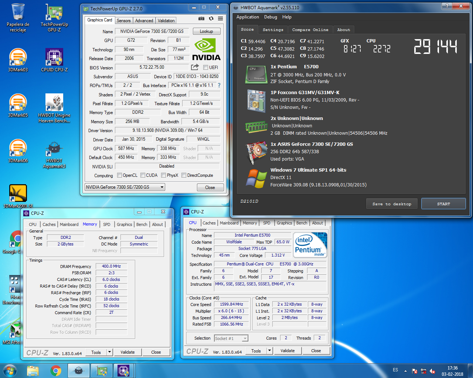Viewport: 473px width, 378px height.
Task: Open HWBOT Unigine Heaven Benchmark shortcut
Action: tap(54, 108)
